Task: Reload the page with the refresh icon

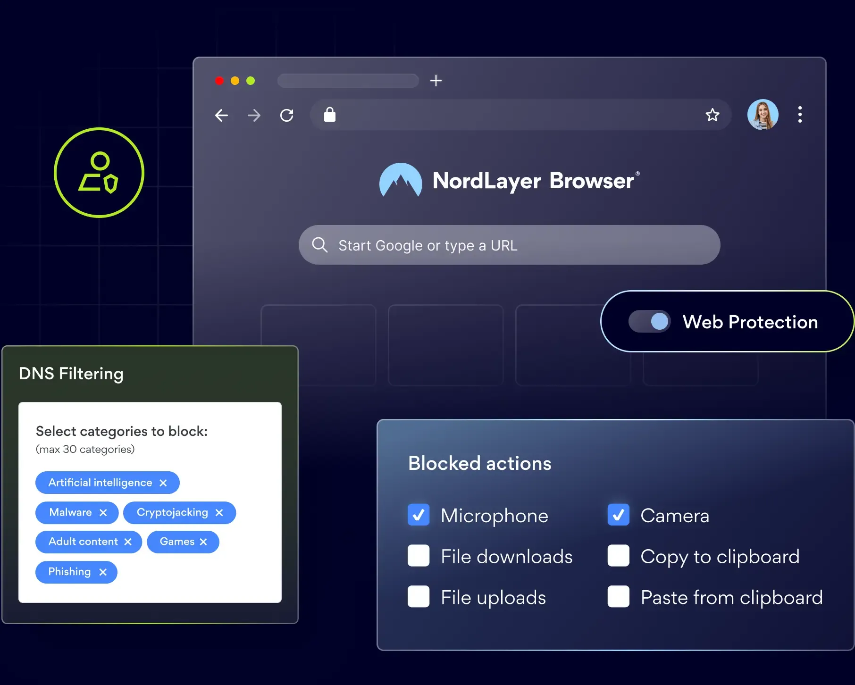Action: tap(287, 115)
